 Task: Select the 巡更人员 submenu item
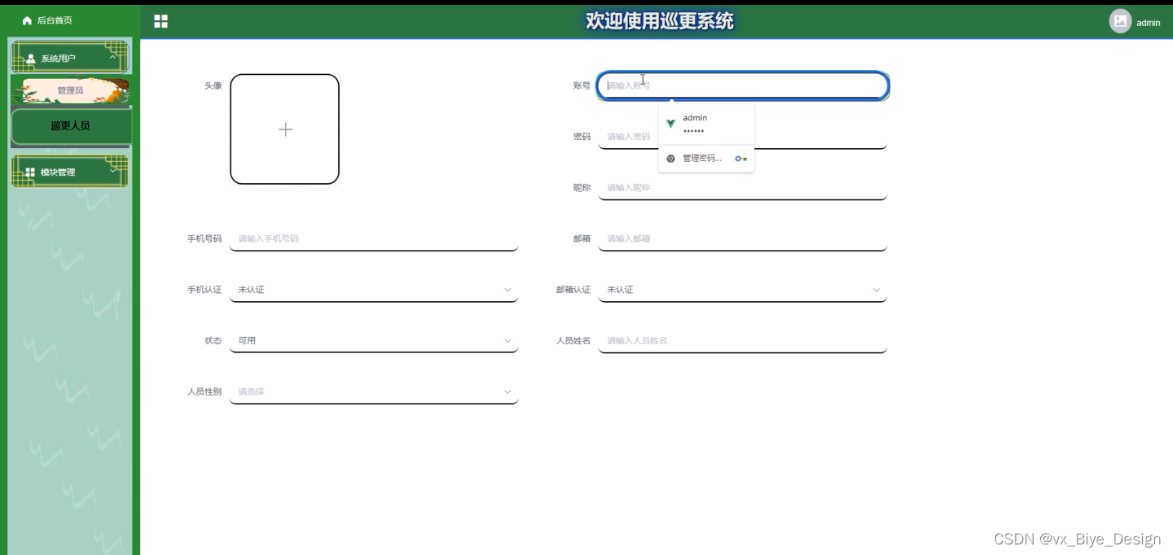[x=70, y=126]
